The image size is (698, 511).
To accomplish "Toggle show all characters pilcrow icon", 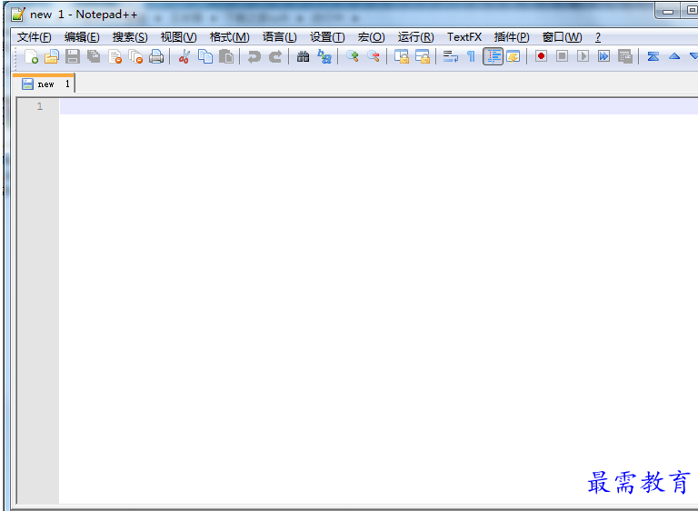I will tap(471, 56).
